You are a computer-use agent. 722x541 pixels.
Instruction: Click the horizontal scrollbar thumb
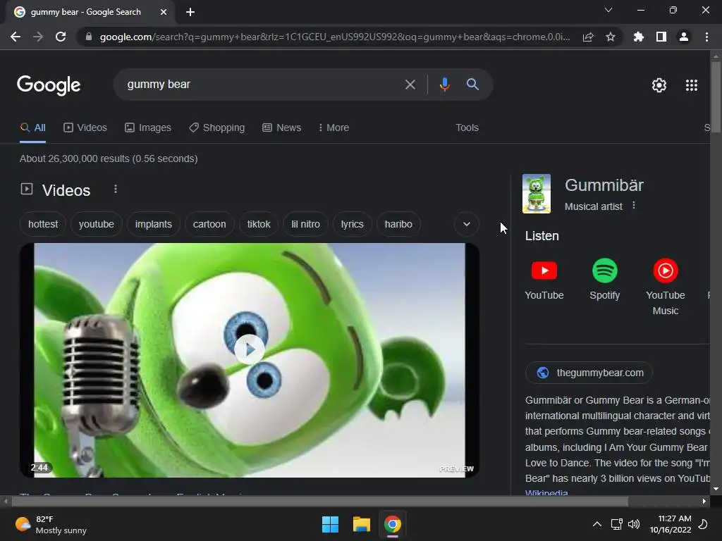[319, 501]
